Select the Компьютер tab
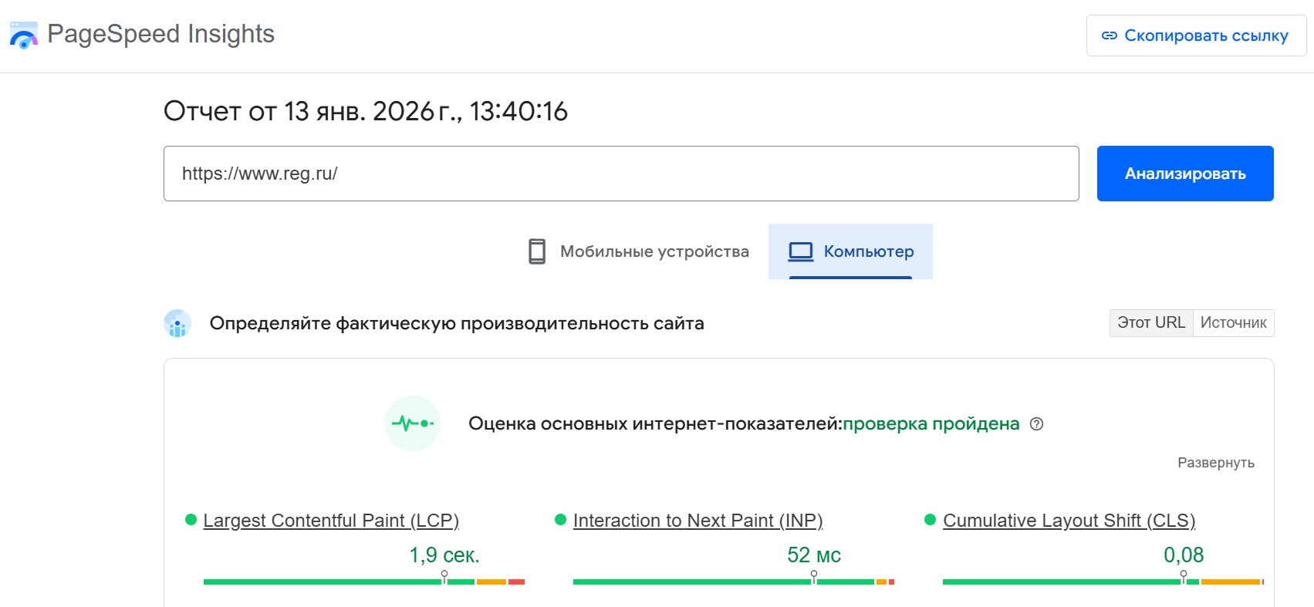The height and width of the screenshot is (607, 1314). coord(850,251)
